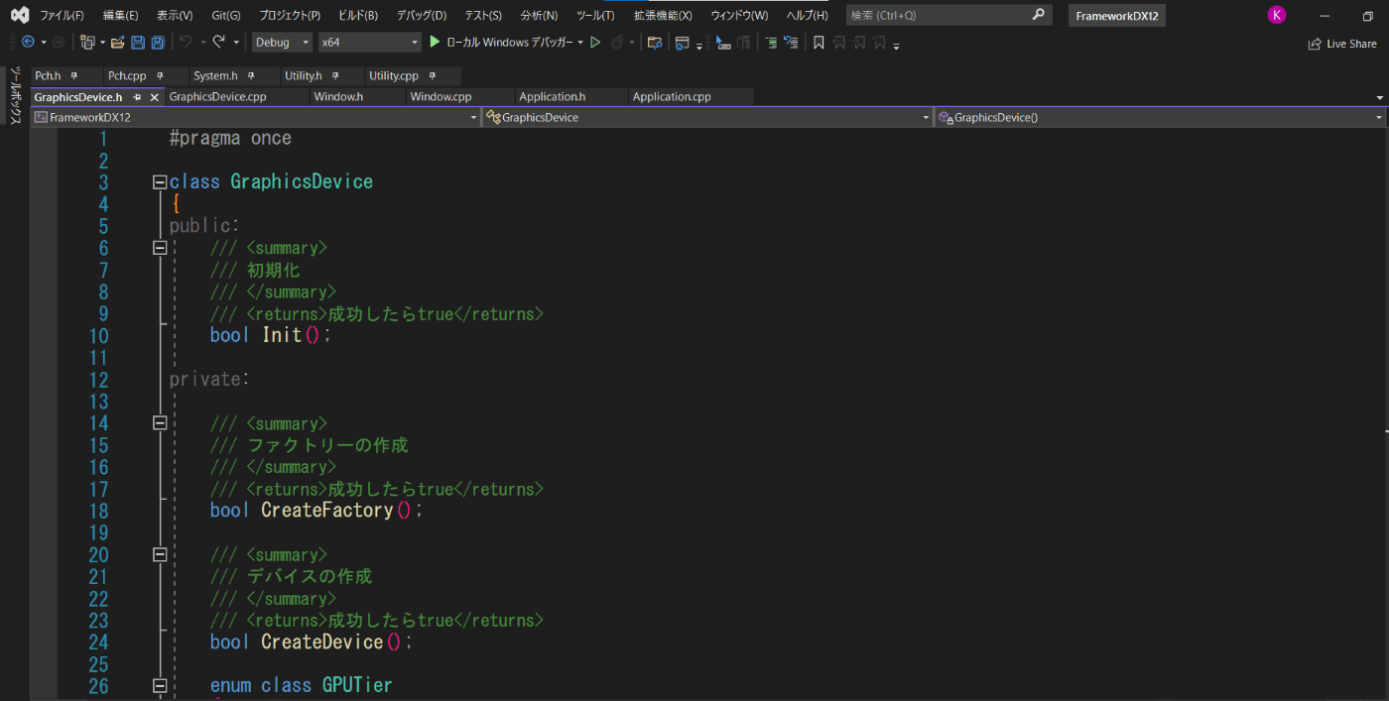1389x701 pixels.
Task: Click the uncomment selected lines icon
Action: click(x=791, y=42)
